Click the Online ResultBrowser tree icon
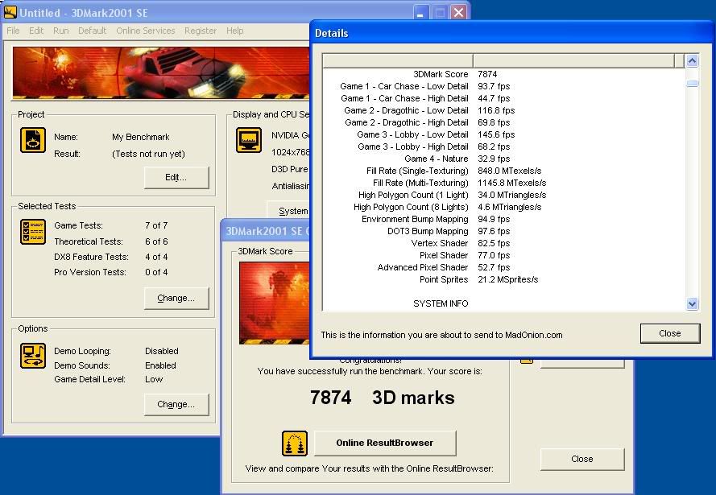716x495 pixels. click(294, 443)
